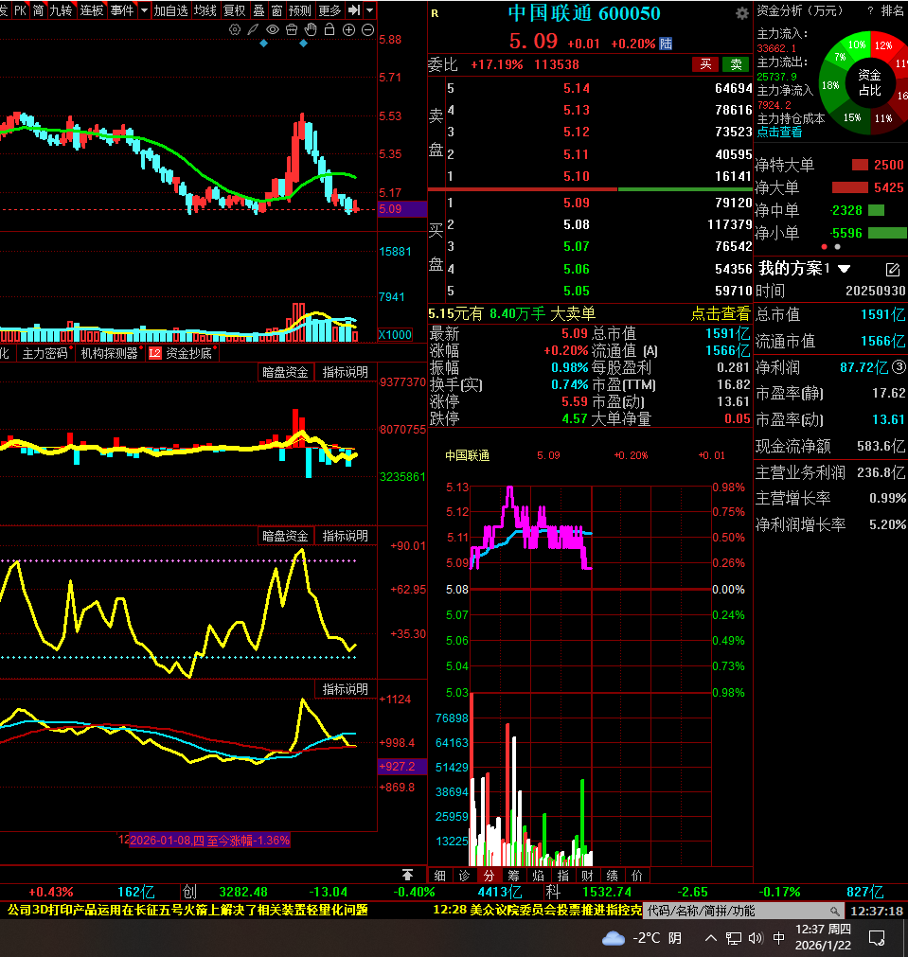Select the 机构探测器 indicator tab
Image resolution: width=908 pixels, height=957 pixels.
tap(109, 353)
